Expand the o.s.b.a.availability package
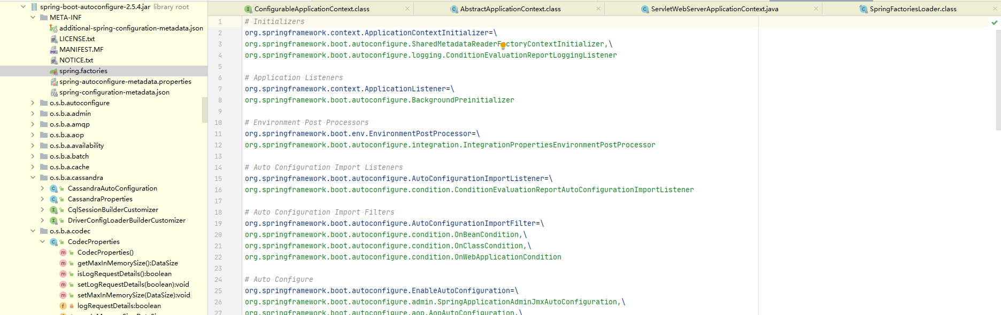 point(33,146)
